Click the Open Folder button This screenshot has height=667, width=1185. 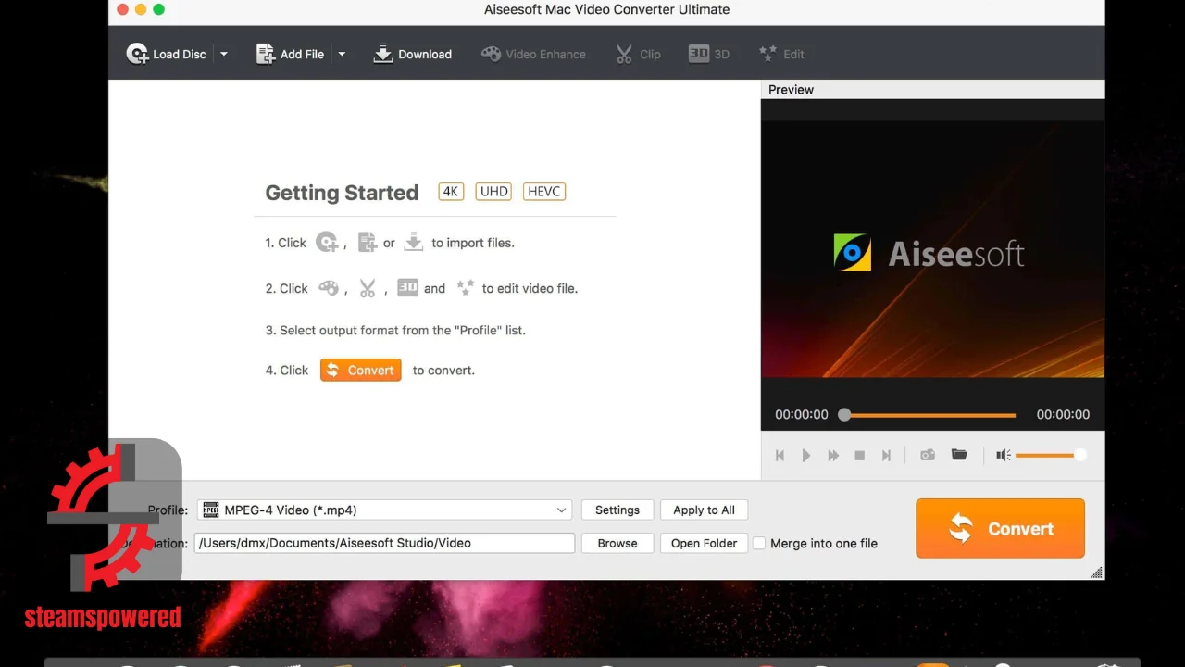click(704, 543)
